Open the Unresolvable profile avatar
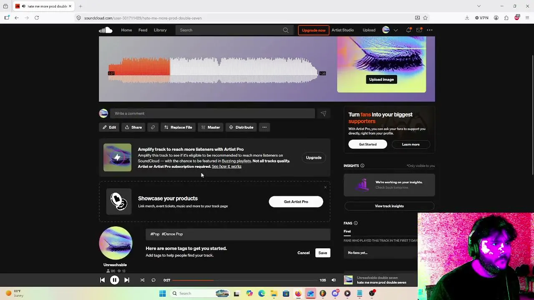Image resolution: width=534 pixels, height=300 pixels. (x=116, y=243)
